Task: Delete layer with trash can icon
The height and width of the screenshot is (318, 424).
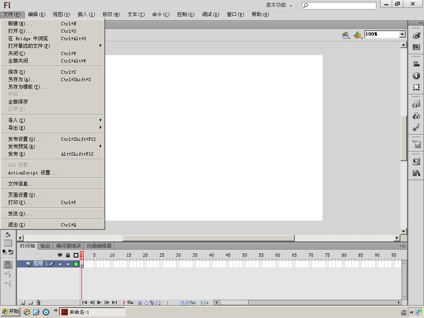Action: [x=38, y=303]
